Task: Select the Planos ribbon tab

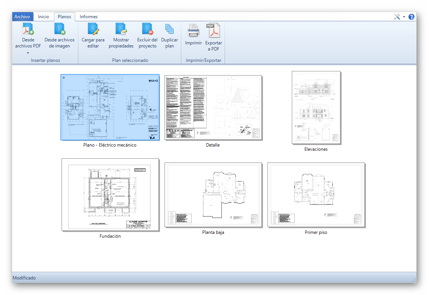Action: point(64,17)
